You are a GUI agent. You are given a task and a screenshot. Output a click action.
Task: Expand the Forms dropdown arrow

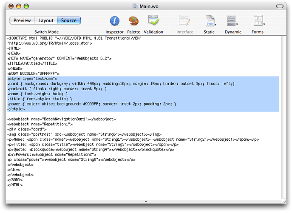tap(264, 25)
